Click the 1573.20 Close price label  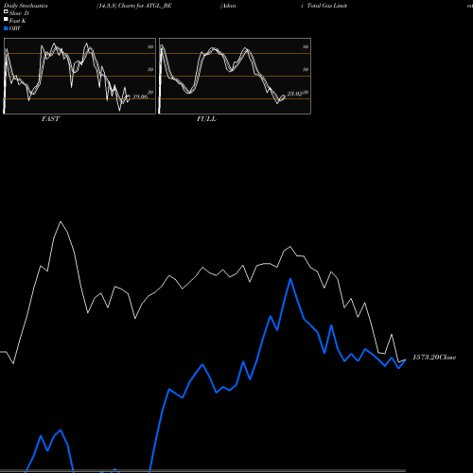[x=434, y=357]
